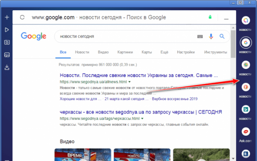Click the play triangle icon in left sidebar
Viewport: 257px width, 161px height.
[7, 30]
